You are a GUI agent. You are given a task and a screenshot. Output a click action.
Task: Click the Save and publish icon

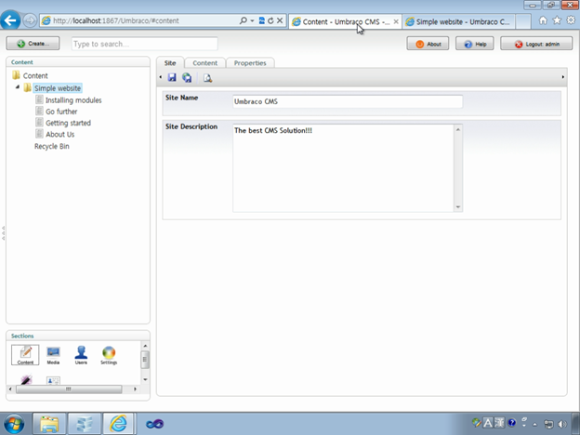pyautogui.click(x=187, y=77)
